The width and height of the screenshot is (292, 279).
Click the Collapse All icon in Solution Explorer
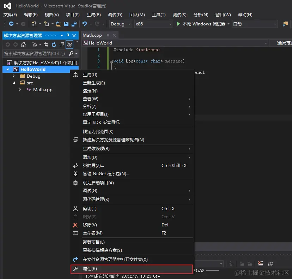tap(62, 44)
